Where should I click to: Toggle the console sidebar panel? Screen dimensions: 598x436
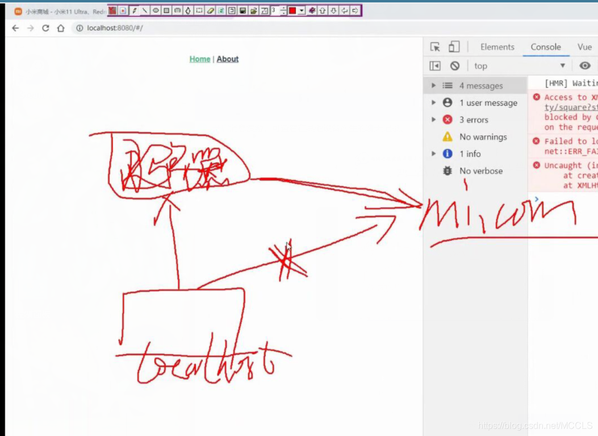(x=435, y=66)
